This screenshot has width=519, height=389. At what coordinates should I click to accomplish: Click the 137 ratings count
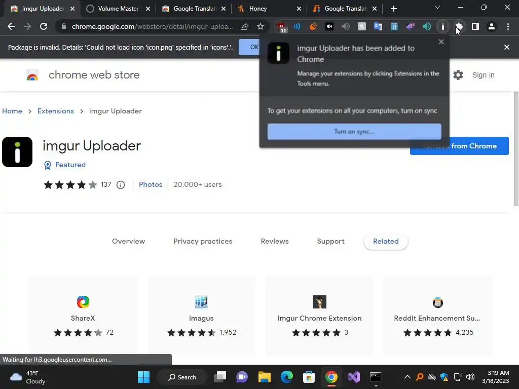(x=106, y=184)
